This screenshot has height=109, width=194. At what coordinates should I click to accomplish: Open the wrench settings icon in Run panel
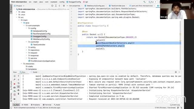tap(15, 79)
